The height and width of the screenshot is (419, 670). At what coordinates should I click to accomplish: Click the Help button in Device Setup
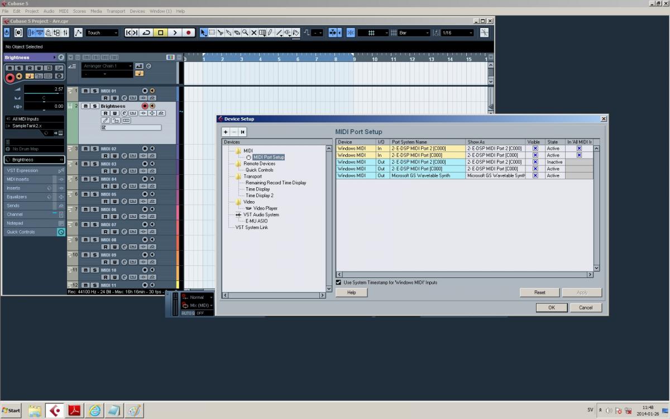[351, 292]
